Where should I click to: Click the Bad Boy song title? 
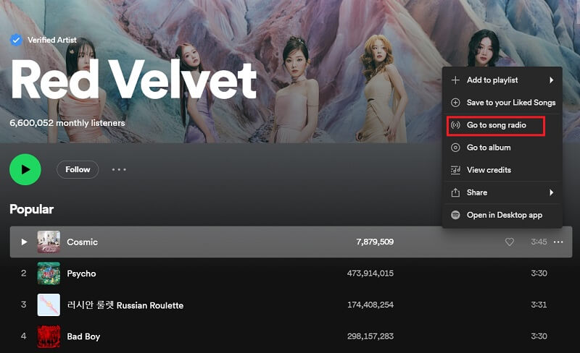83,336
